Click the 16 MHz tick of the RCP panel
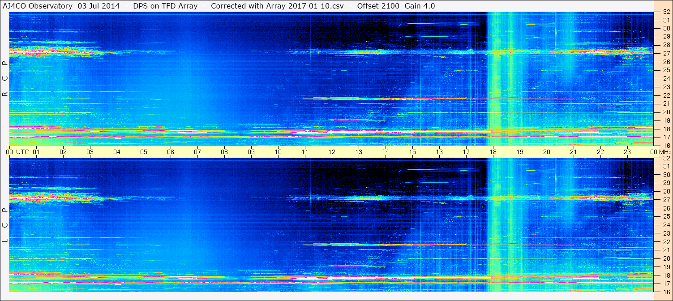Screen dimensions: 673x301 click(x=666, y=146)
